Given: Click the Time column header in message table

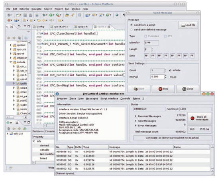Looking at the screenshot, I should coord(96,147).
